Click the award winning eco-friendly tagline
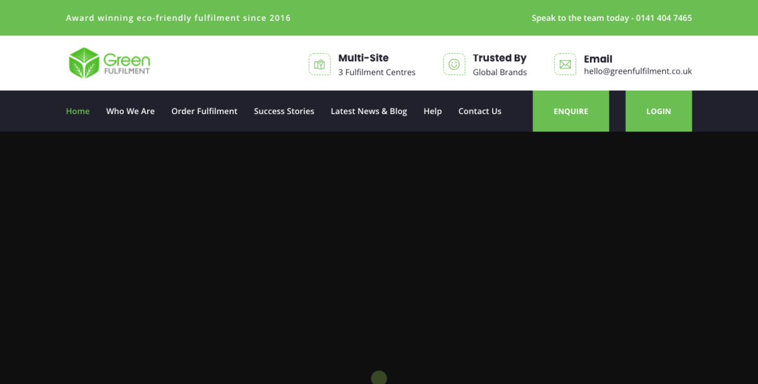The width and height of the screenshot is (758, 384). (178, 18)
